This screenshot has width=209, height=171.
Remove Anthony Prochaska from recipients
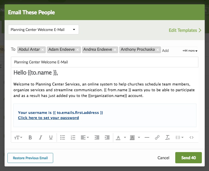[x=158, y=50]
